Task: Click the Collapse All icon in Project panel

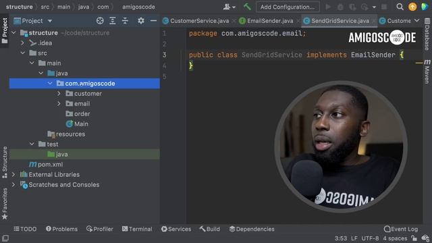Action: [125, 21]
